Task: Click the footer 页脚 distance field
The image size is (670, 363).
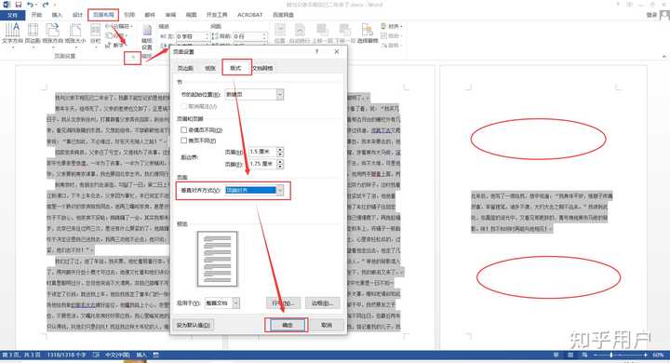Action: (x=261, y=164)
